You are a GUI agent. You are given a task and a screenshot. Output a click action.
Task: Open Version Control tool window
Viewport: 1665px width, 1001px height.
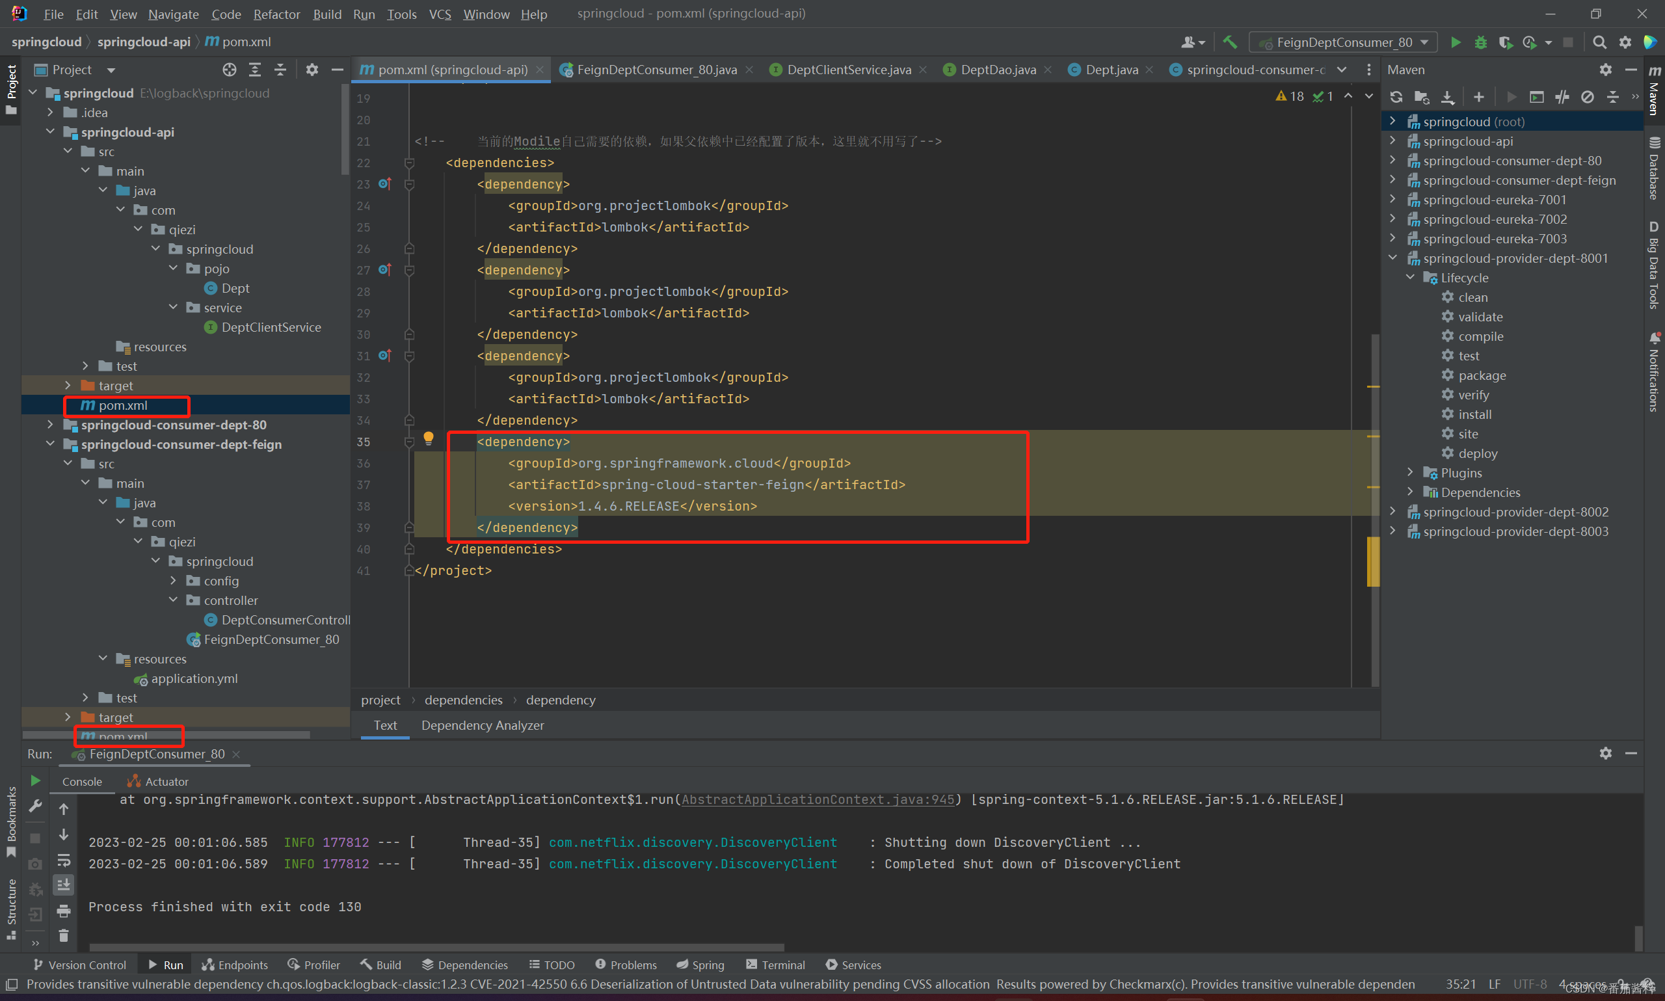pyautogui.click(x=79, y=965)
